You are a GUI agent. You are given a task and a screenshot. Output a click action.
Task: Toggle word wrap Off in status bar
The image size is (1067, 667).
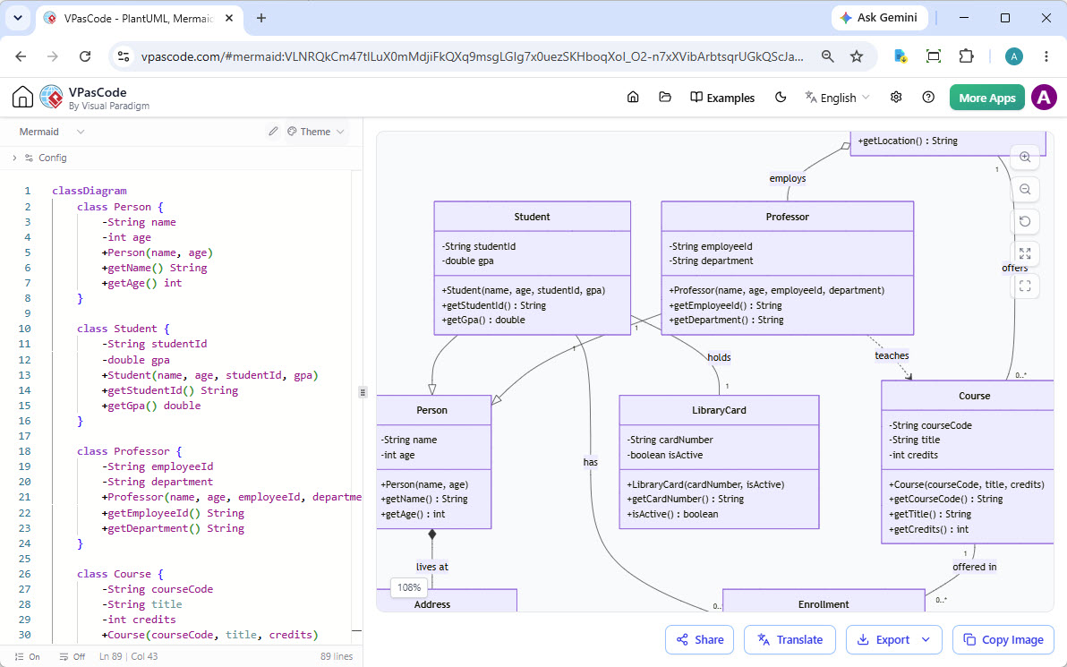pyautogui.click(x=73, y=657)
